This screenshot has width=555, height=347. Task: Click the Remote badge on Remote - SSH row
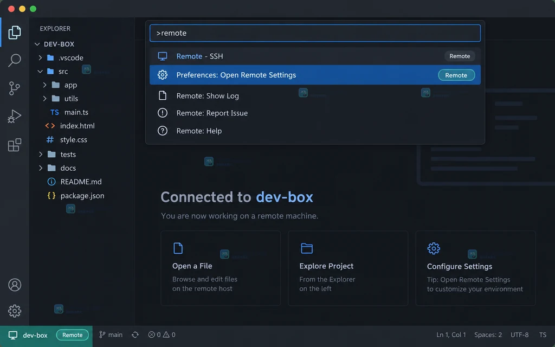[x=460, y=56]
